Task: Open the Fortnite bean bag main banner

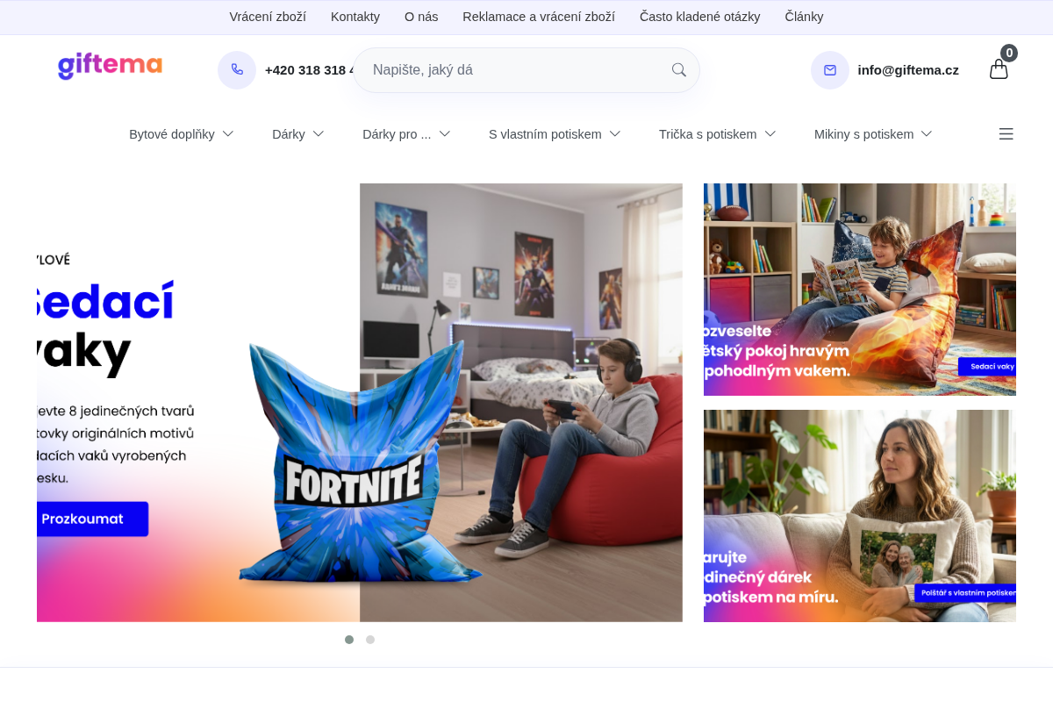Action: 360,403
